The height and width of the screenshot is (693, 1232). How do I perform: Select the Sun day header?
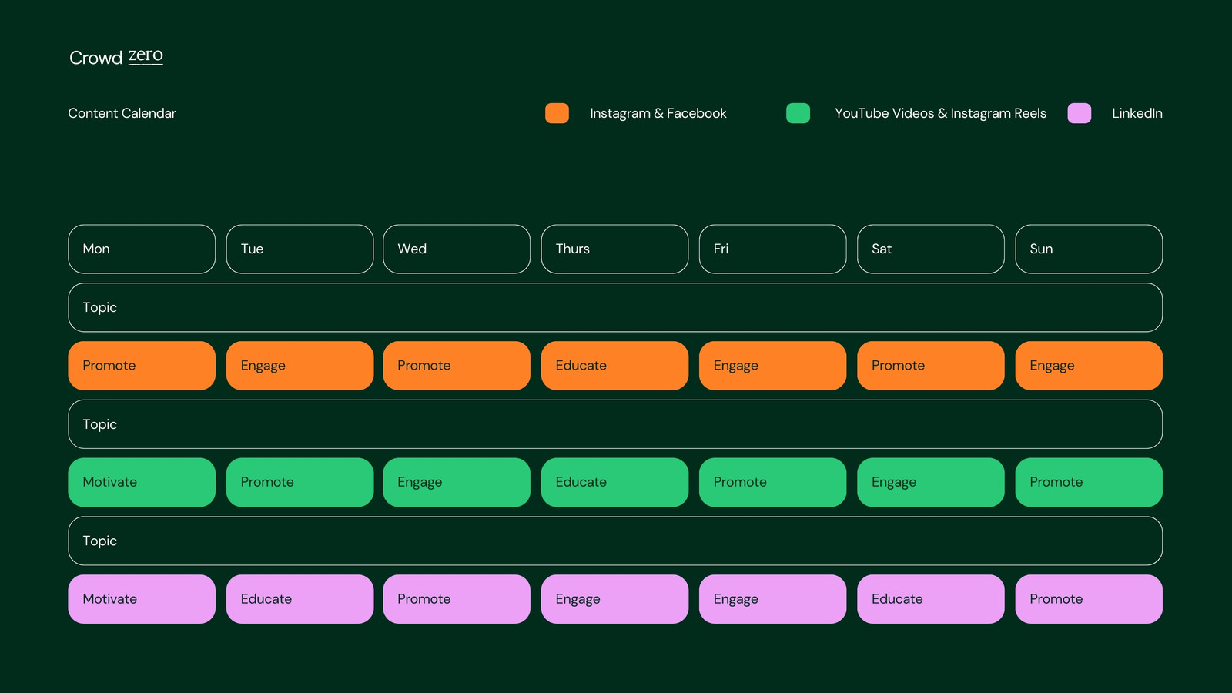[1089, 249]
